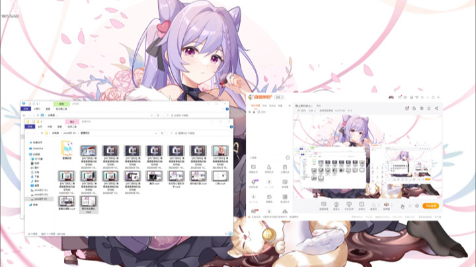
Task: Click the back arrow in back Explorer window
Action: [x=24, y=115]
